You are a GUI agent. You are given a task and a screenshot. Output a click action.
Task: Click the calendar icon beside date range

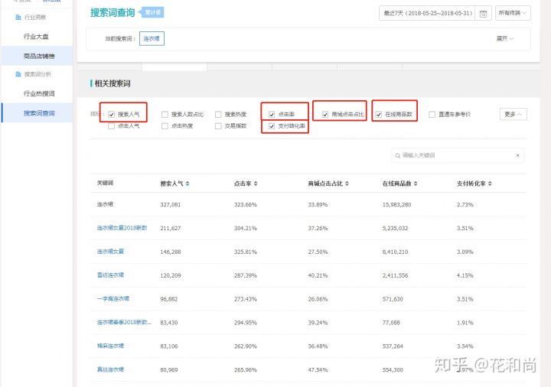pos(482,13)
